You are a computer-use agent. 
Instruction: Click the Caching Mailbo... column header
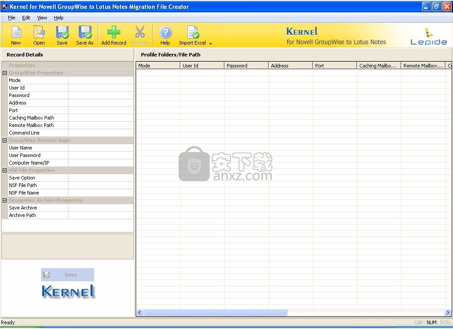[379, 66]
